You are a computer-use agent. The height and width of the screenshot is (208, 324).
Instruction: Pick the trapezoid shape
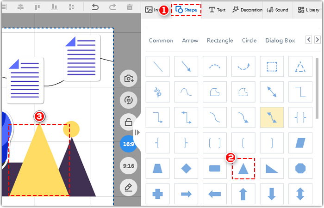[158, 168]
